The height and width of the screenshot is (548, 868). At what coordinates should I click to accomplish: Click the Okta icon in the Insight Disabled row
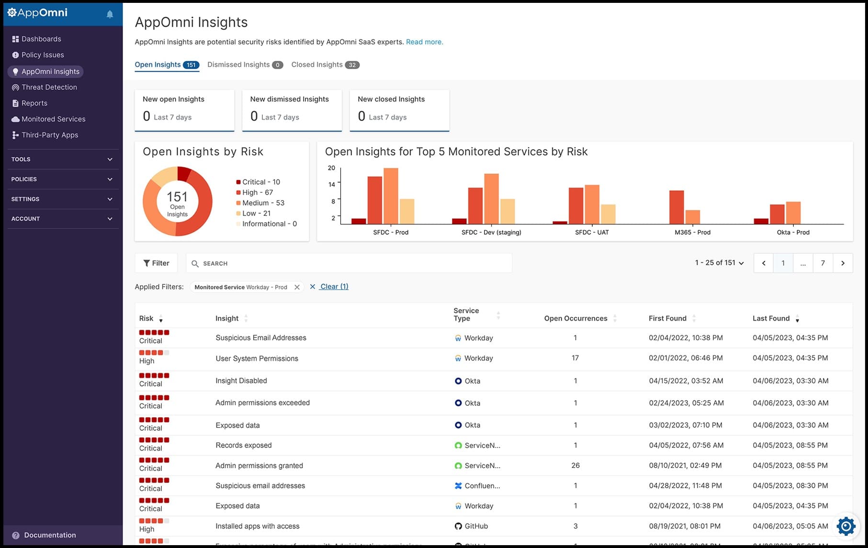pyautogui.click(x=458, y=381)
